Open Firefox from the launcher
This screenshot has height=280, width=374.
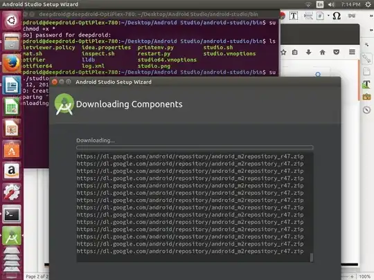pos(12,64)
